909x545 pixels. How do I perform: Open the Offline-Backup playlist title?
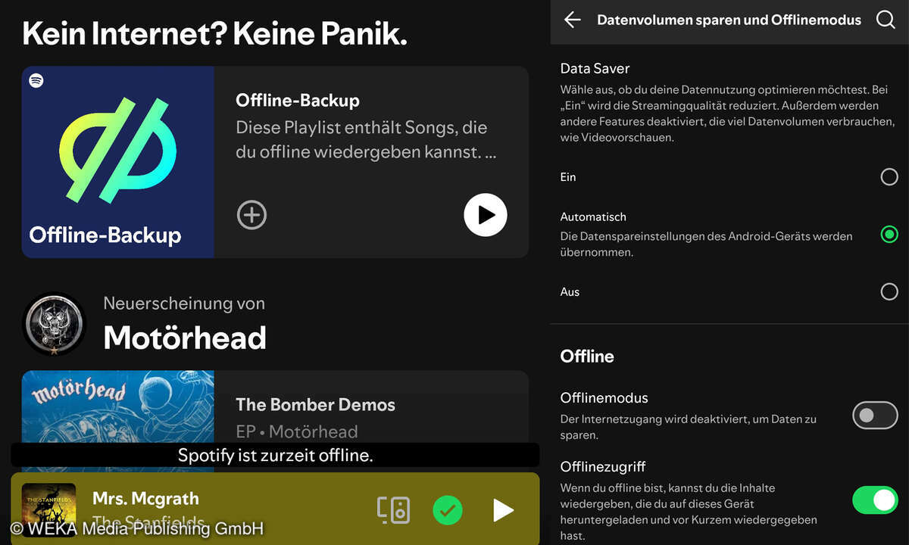pos(298,101)
